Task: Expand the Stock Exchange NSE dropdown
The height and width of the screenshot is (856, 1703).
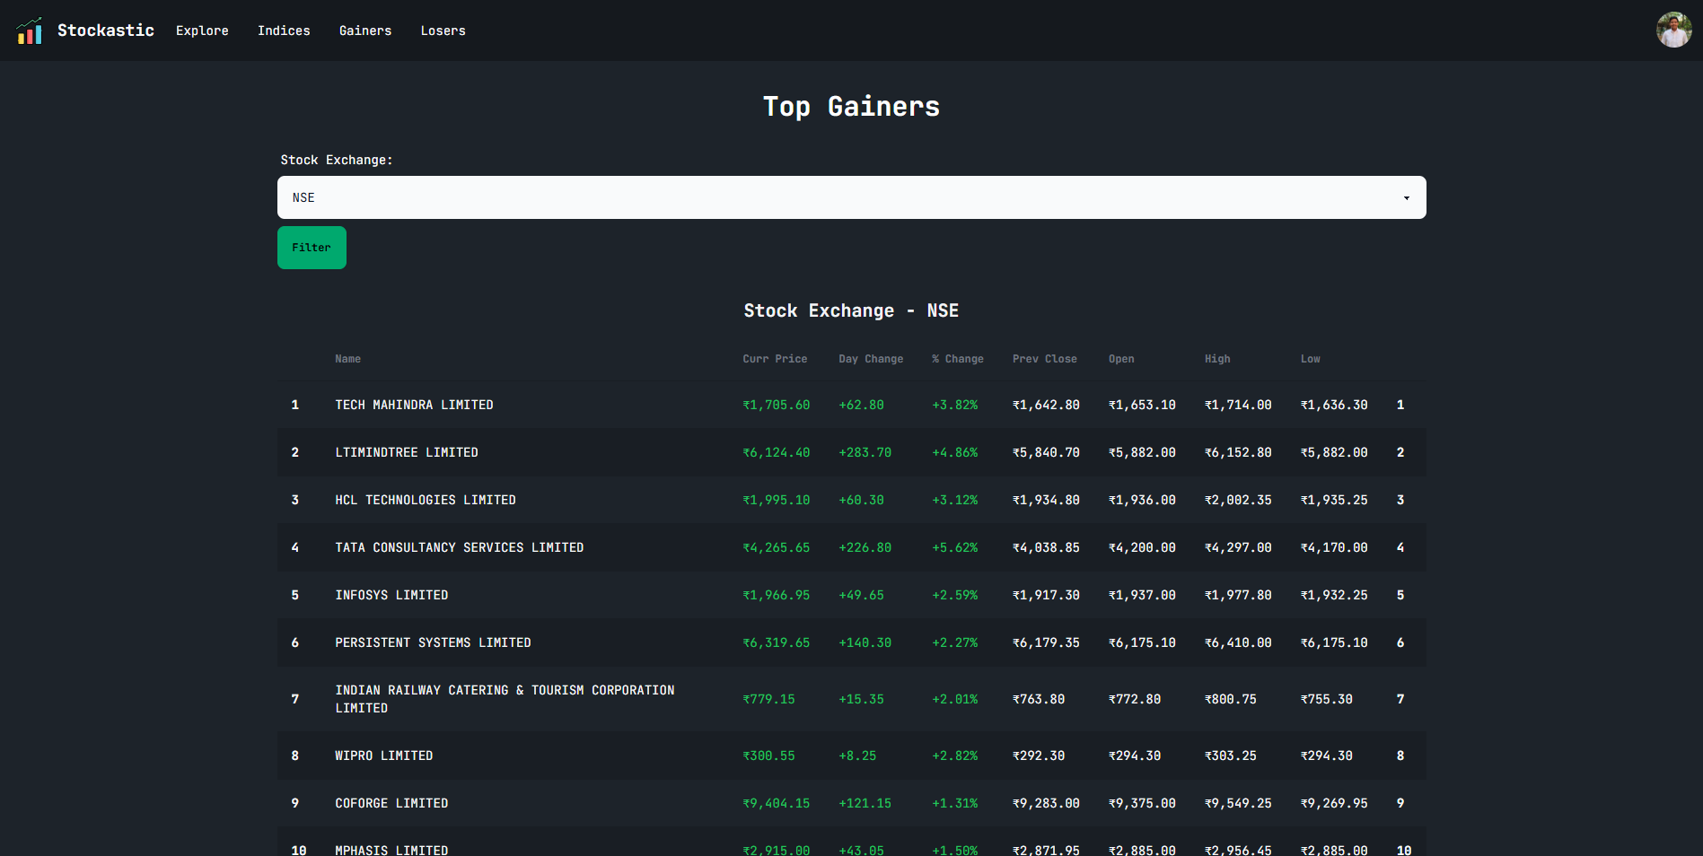Action: (851, 197)
